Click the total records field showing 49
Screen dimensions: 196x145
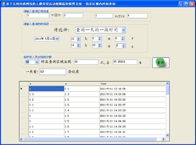(53, 72)
